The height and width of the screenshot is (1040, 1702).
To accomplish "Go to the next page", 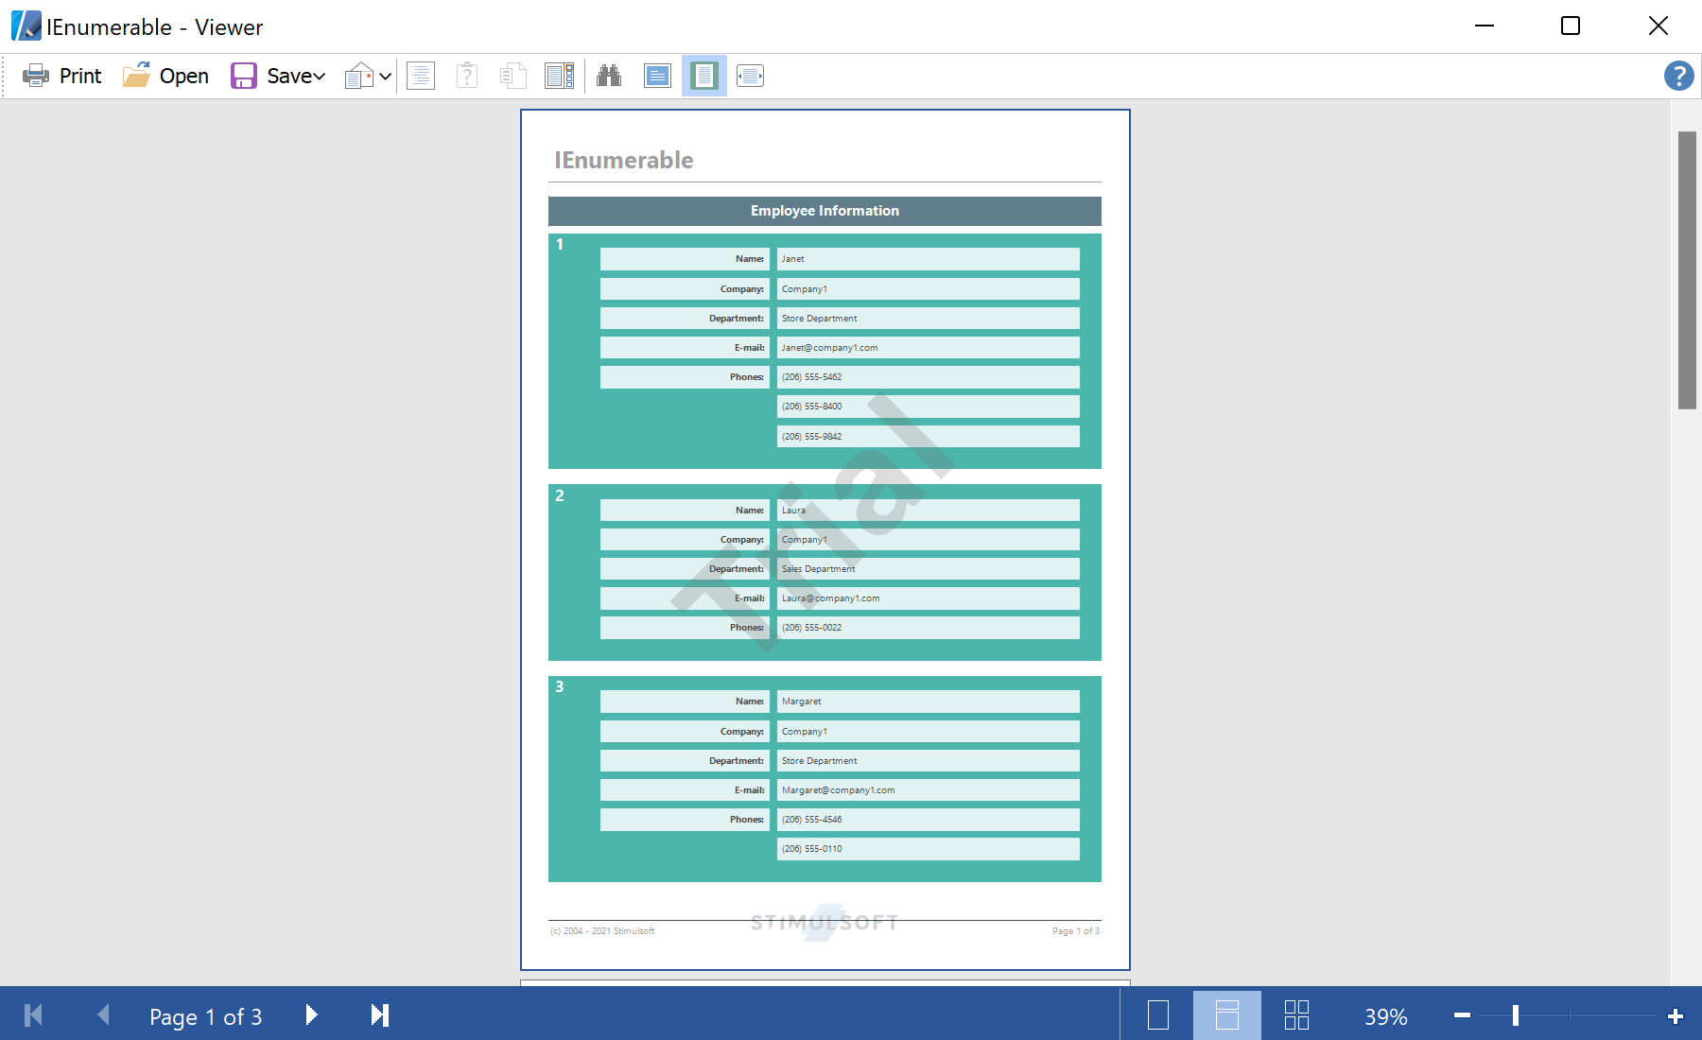I will coord(311,1015).
